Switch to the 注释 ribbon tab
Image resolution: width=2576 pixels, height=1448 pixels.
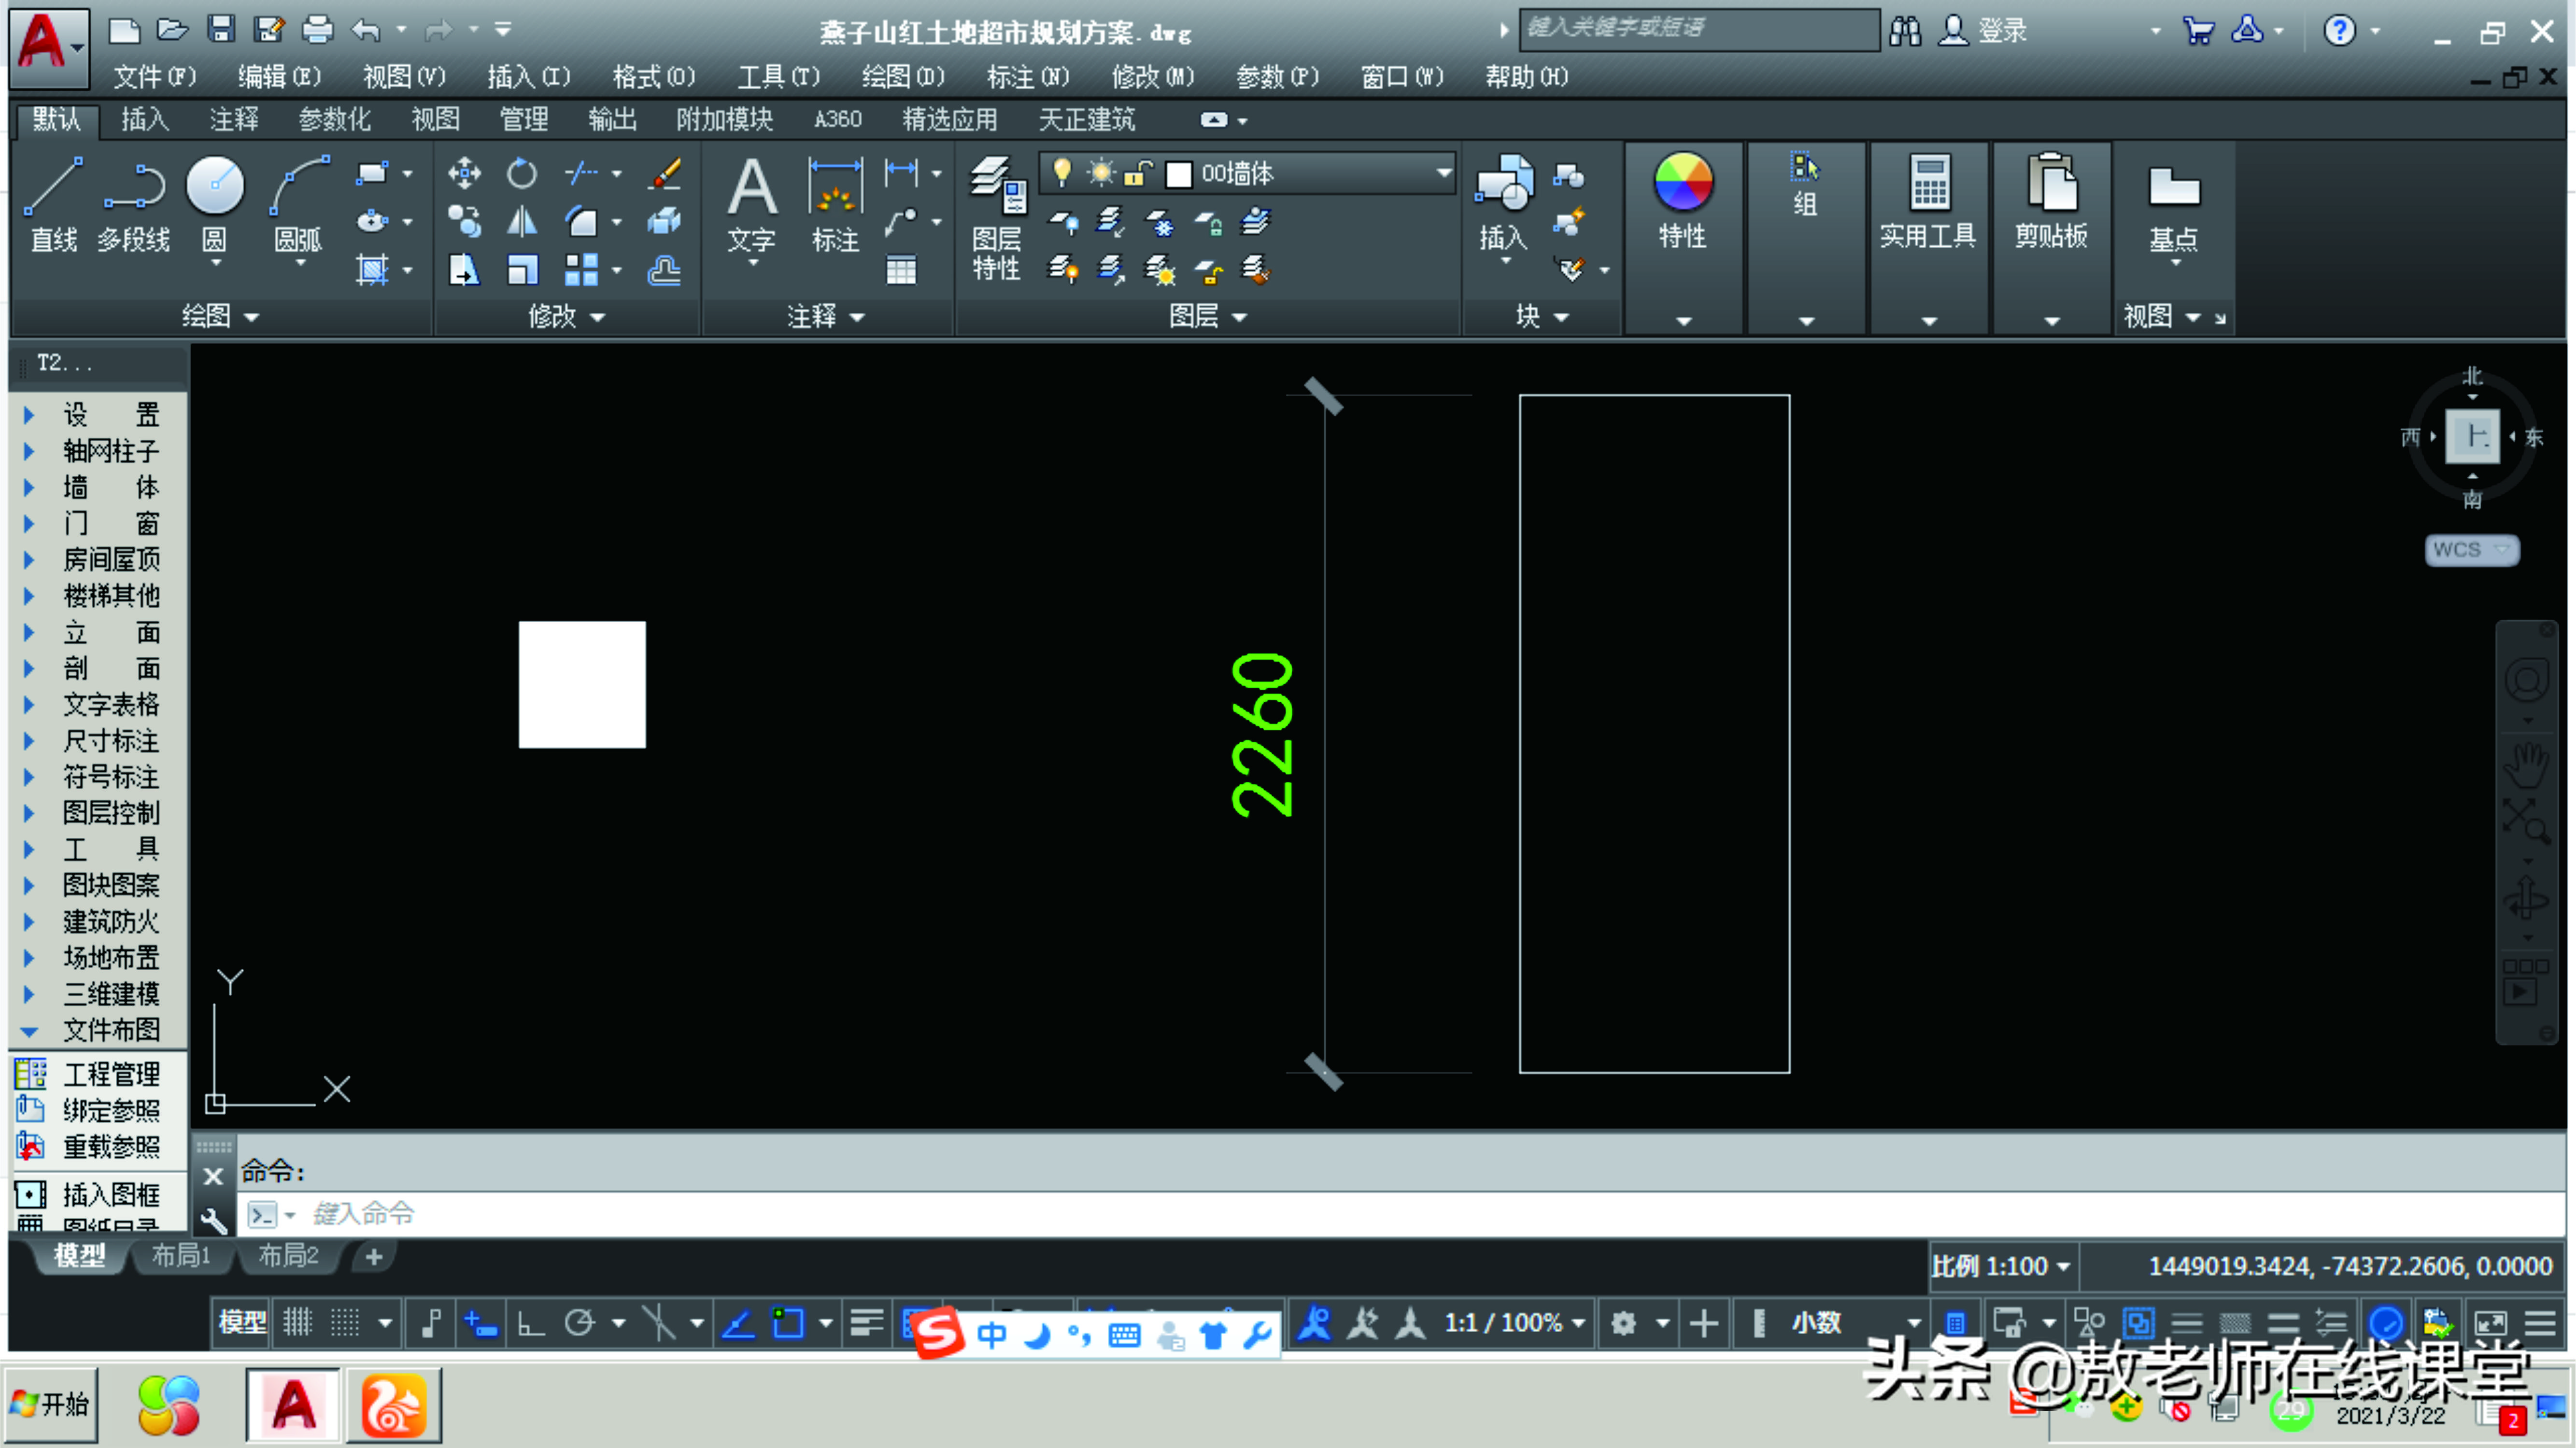coord(234,120)
